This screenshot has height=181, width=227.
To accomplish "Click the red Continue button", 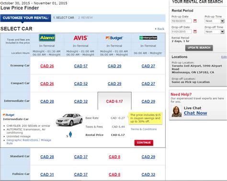I will (x=144, y=143).
